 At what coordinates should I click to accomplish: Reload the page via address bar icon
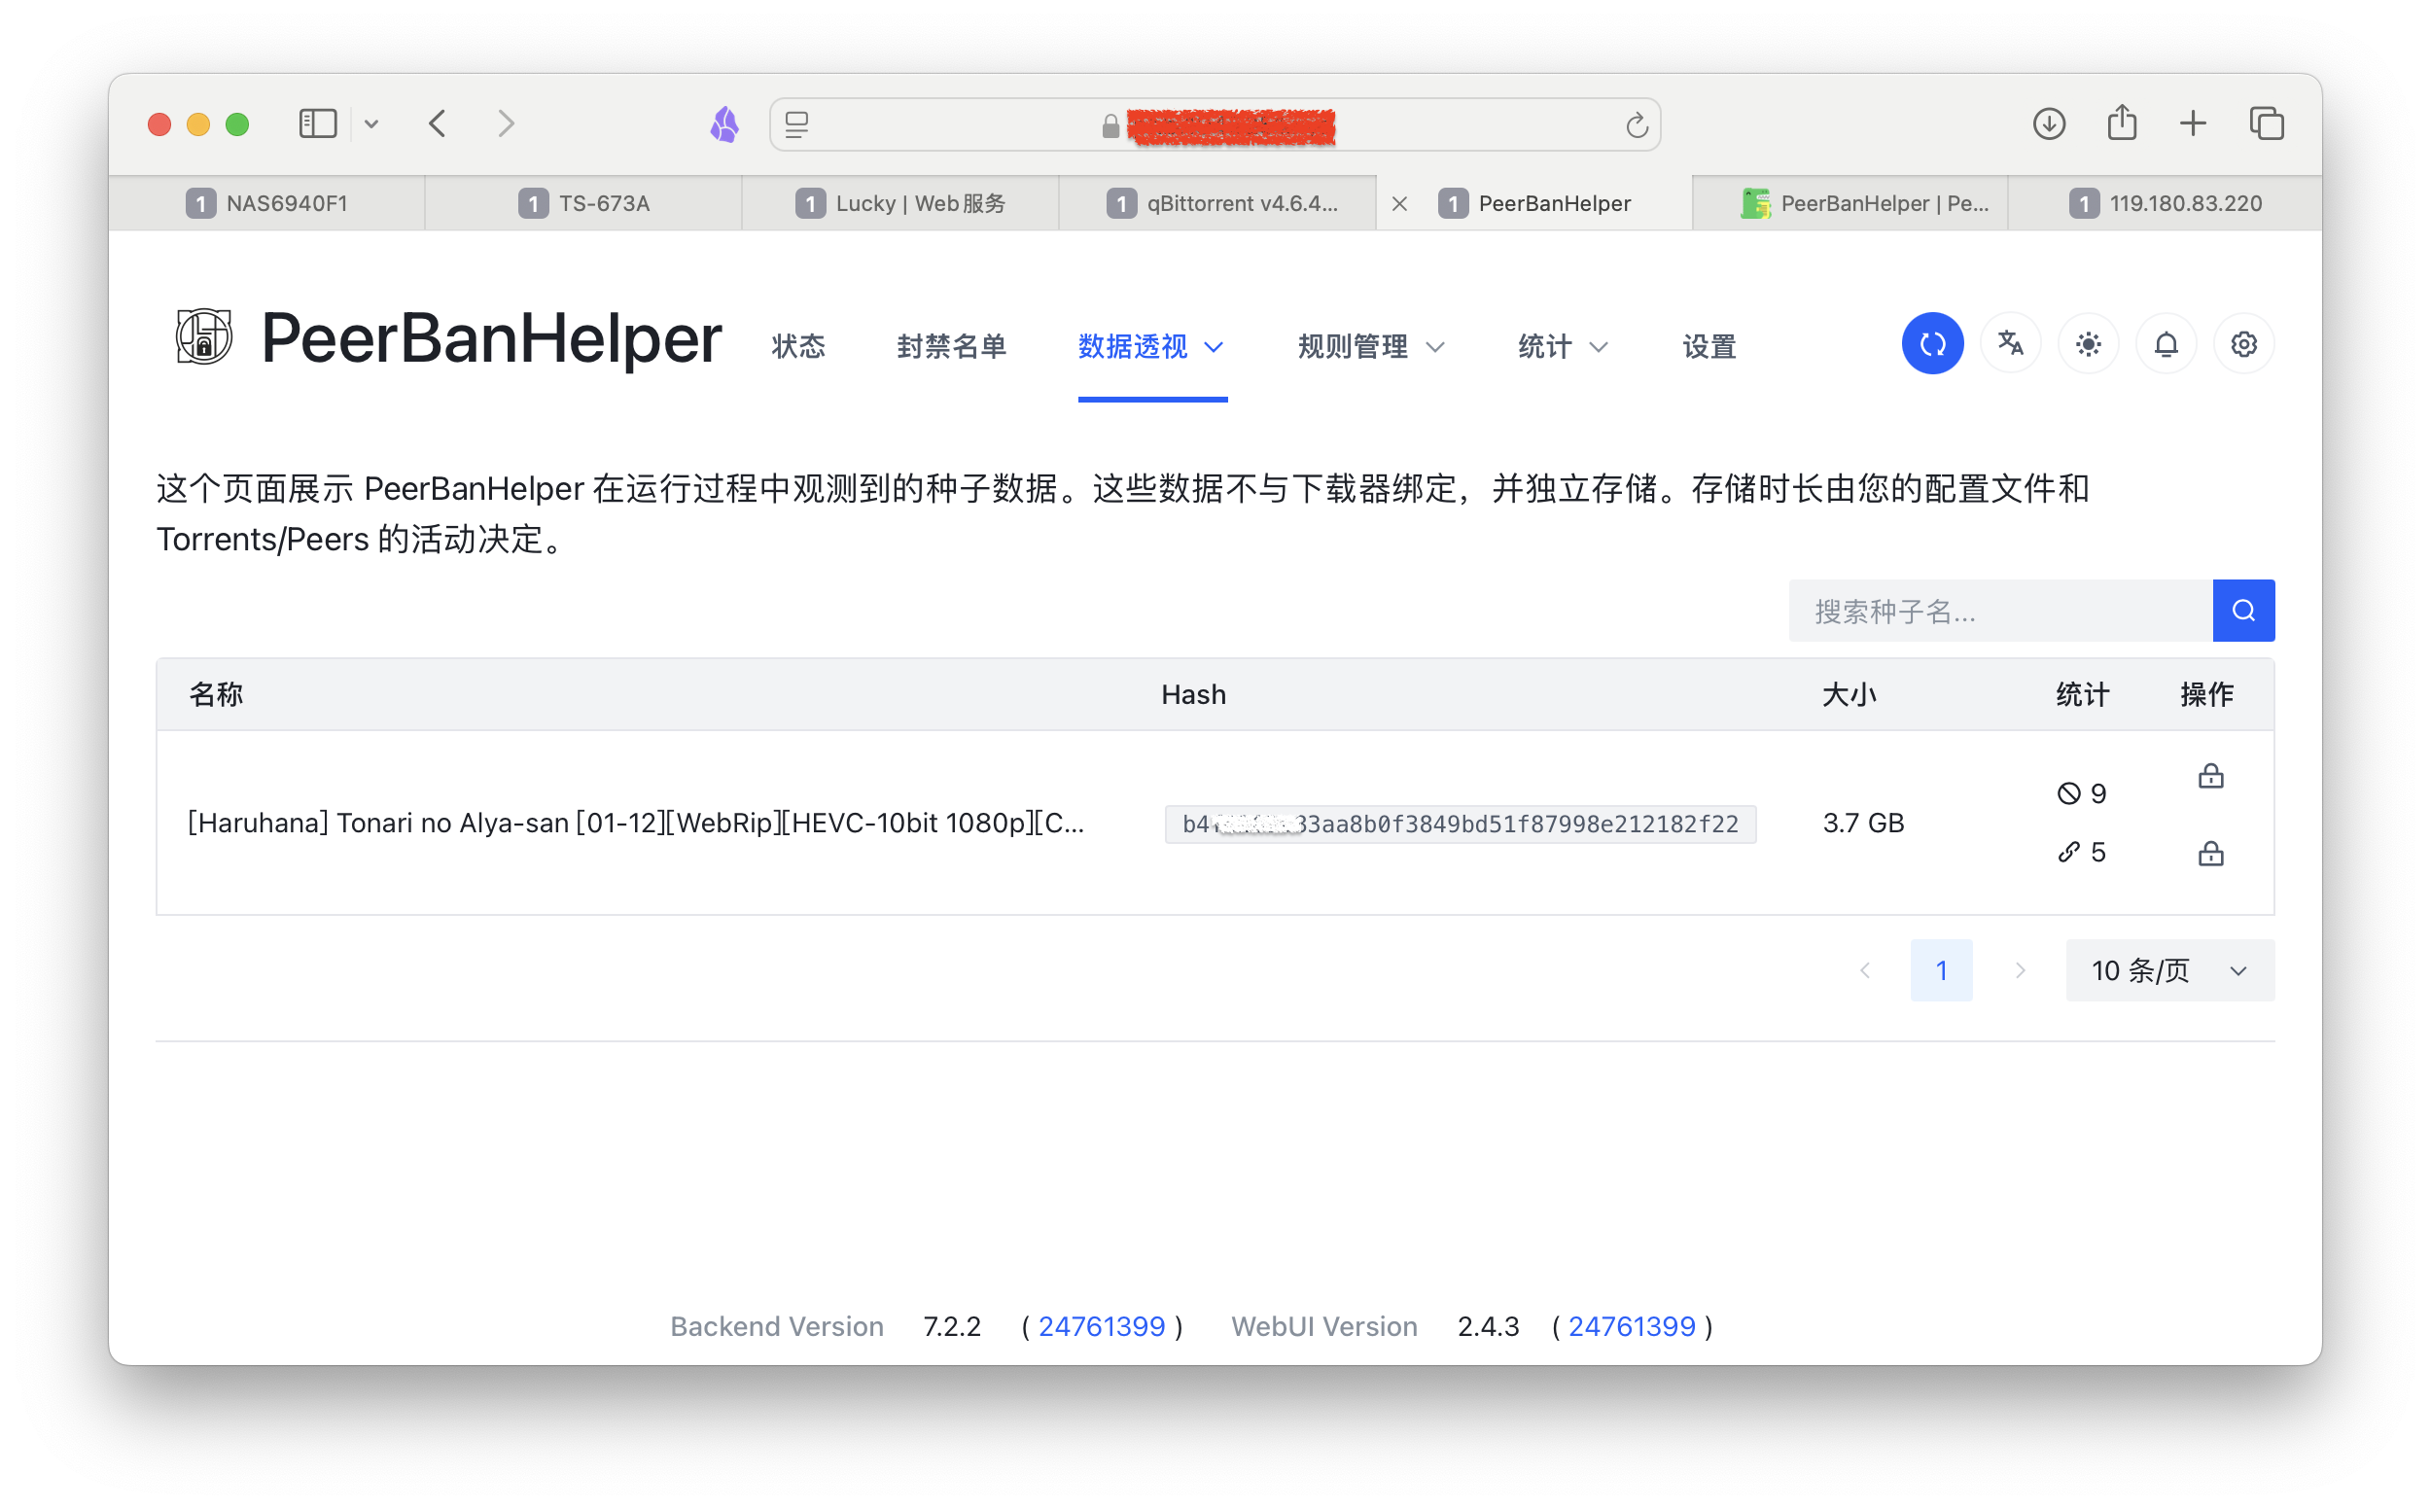tap(1636, 125)
